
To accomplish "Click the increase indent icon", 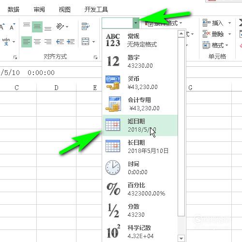I will pyautogui.click(x=71, y=42).
